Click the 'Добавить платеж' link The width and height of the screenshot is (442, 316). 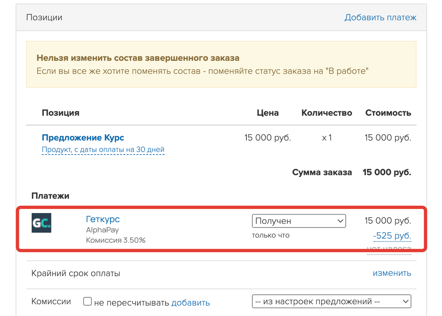pos(380,17)
